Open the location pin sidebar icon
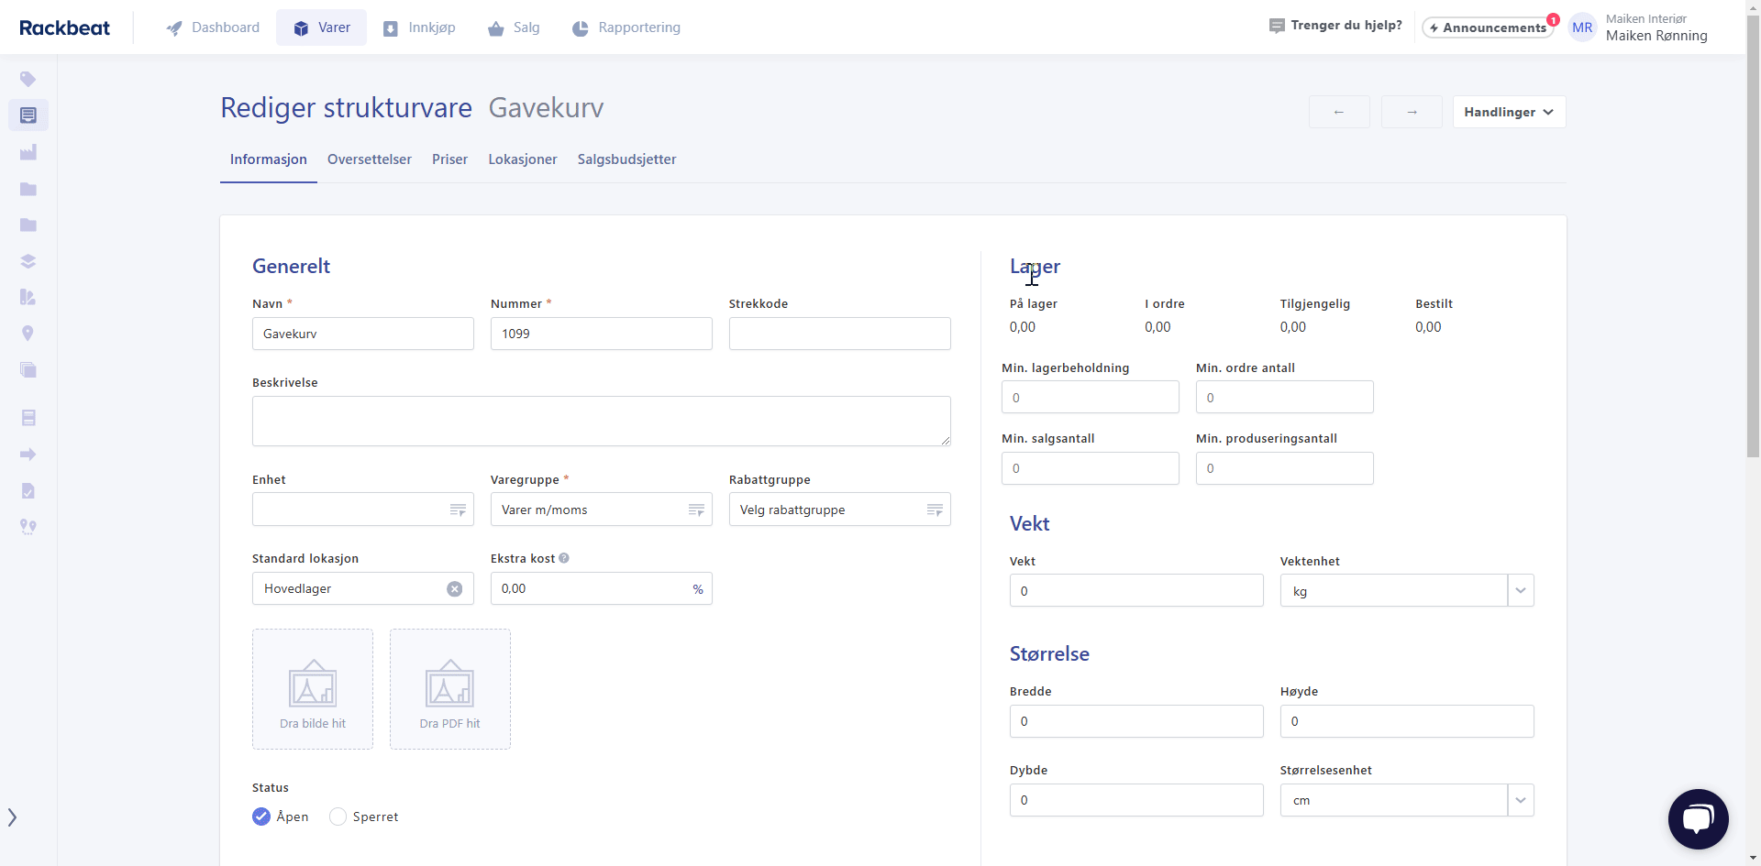The height and width of the screenshot is (866, 1761). 28,334
